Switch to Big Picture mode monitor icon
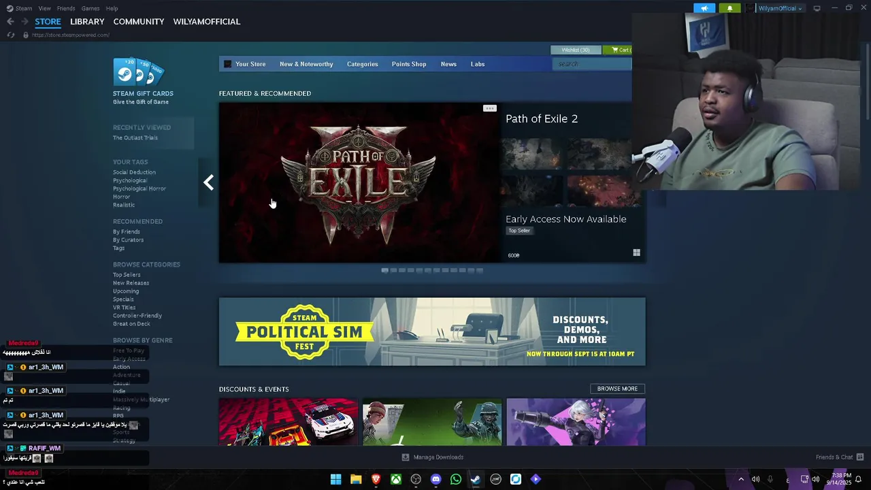This screenshot has width=871, height=490. click(817, 8)
